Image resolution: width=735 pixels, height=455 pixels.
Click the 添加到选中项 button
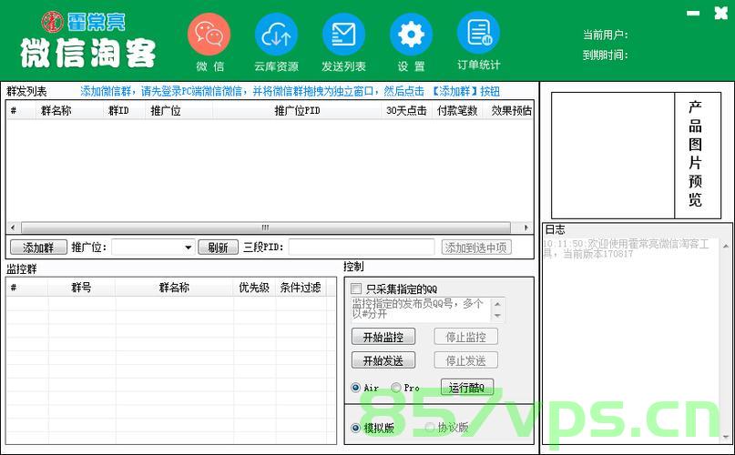(x=476, y=248)
